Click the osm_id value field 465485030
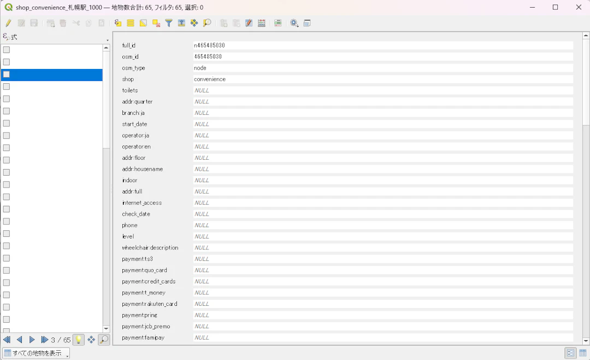 383,56
